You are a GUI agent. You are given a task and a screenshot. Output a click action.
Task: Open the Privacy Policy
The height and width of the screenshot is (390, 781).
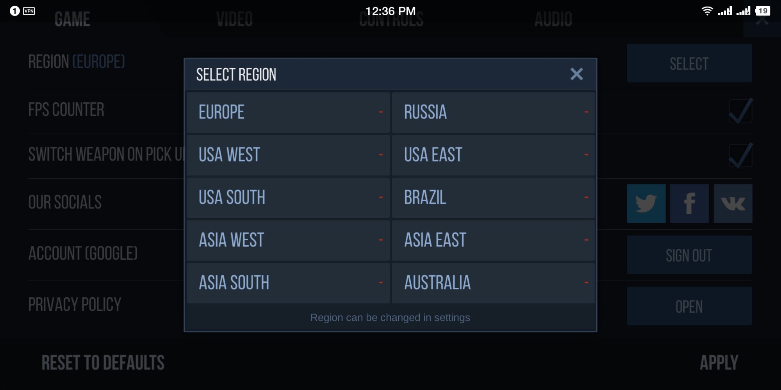[689, 307]
